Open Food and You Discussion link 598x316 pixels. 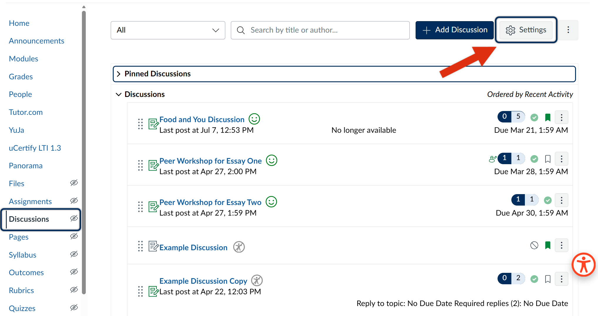pyautogui.click(x=202, y=120)
